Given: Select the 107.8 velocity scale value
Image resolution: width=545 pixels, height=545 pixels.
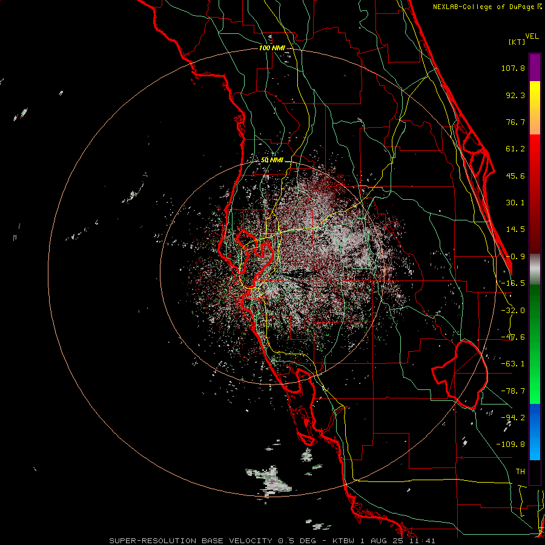Looking at the screenshot, I should tap(513, 68).
